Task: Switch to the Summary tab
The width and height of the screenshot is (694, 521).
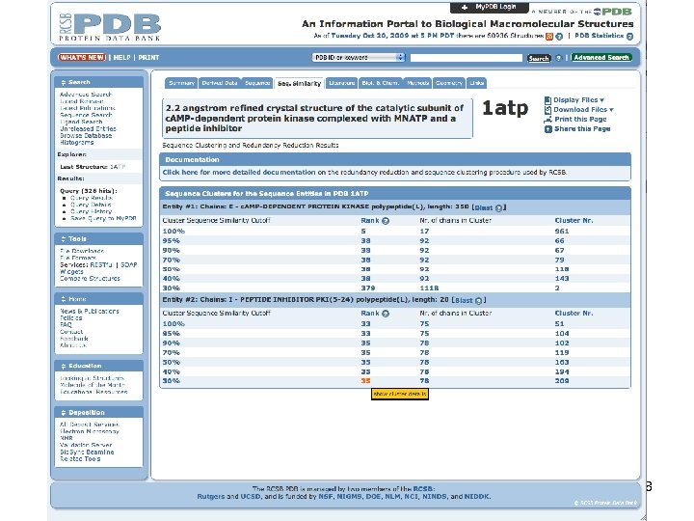Action: 181,83
